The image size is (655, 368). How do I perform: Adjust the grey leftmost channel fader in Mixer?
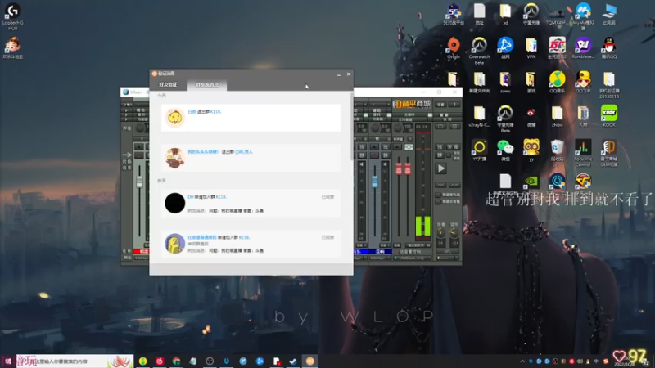pos(139,182)
